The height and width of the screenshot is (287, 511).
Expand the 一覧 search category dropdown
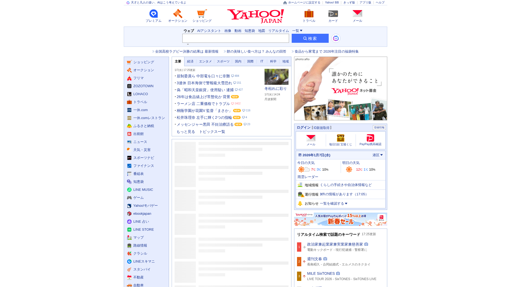297,31
